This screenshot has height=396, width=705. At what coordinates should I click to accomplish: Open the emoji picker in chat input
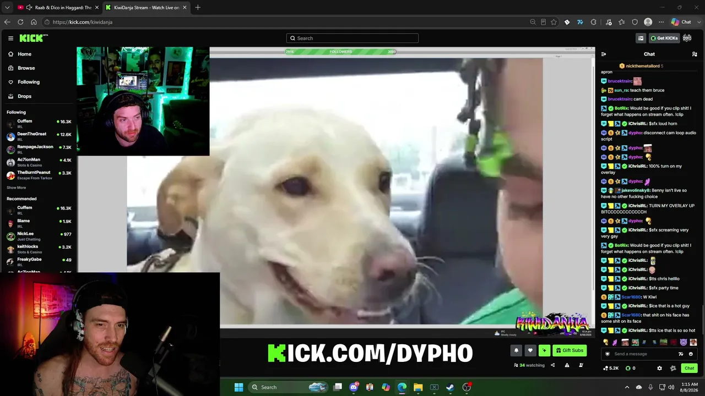[691, 354]
